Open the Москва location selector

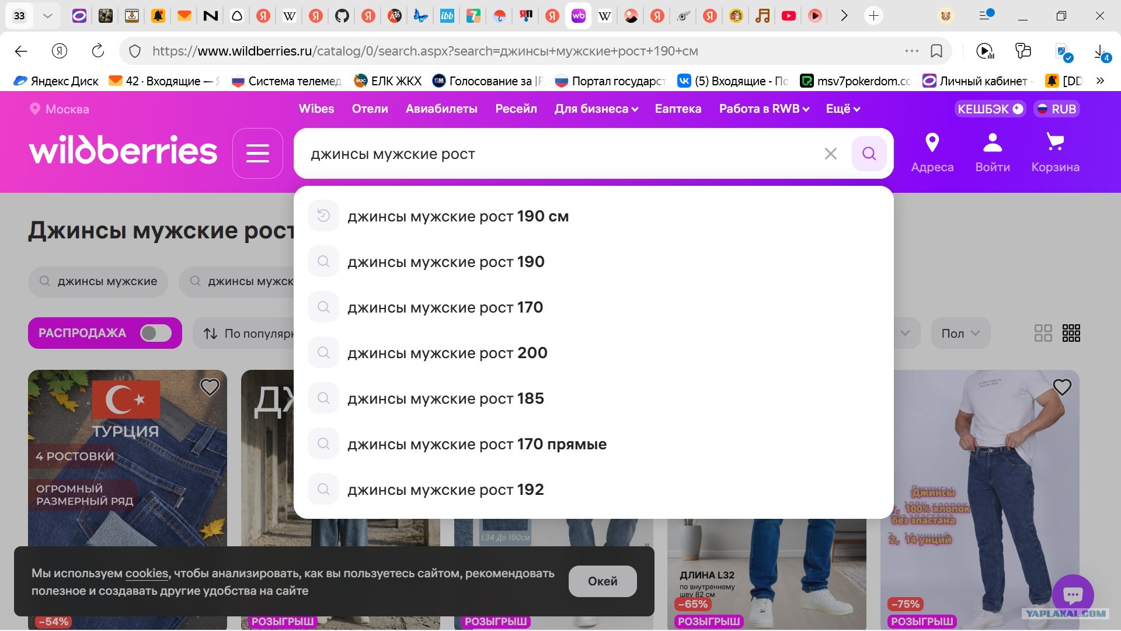[60, 109]
